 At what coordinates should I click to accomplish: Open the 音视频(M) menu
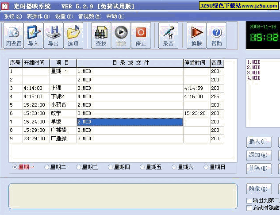click(90, 16)
